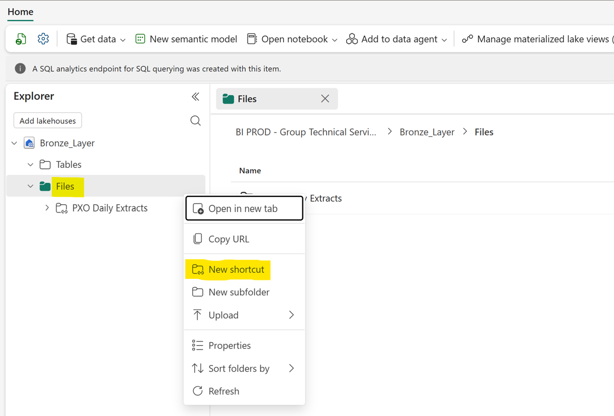Click Add lakehouses button

(47, 121)
